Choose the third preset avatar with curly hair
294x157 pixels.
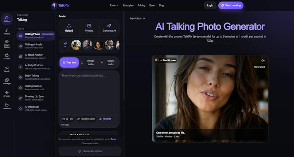(x=98, y=45)
